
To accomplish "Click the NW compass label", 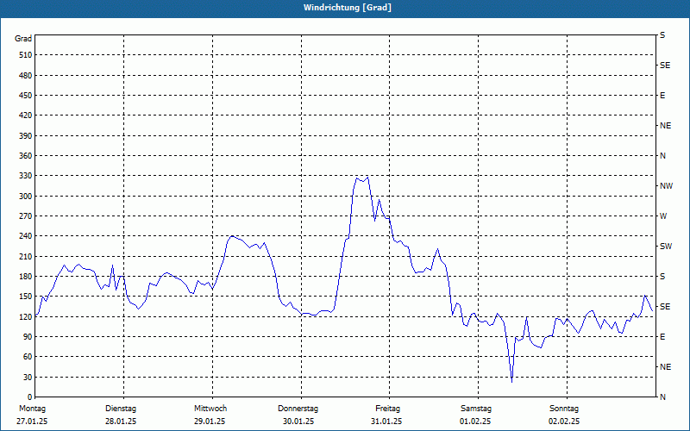I will (666, 186).
